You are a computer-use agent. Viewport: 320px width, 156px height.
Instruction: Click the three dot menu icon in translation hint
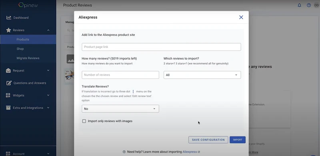pos(133,92)
